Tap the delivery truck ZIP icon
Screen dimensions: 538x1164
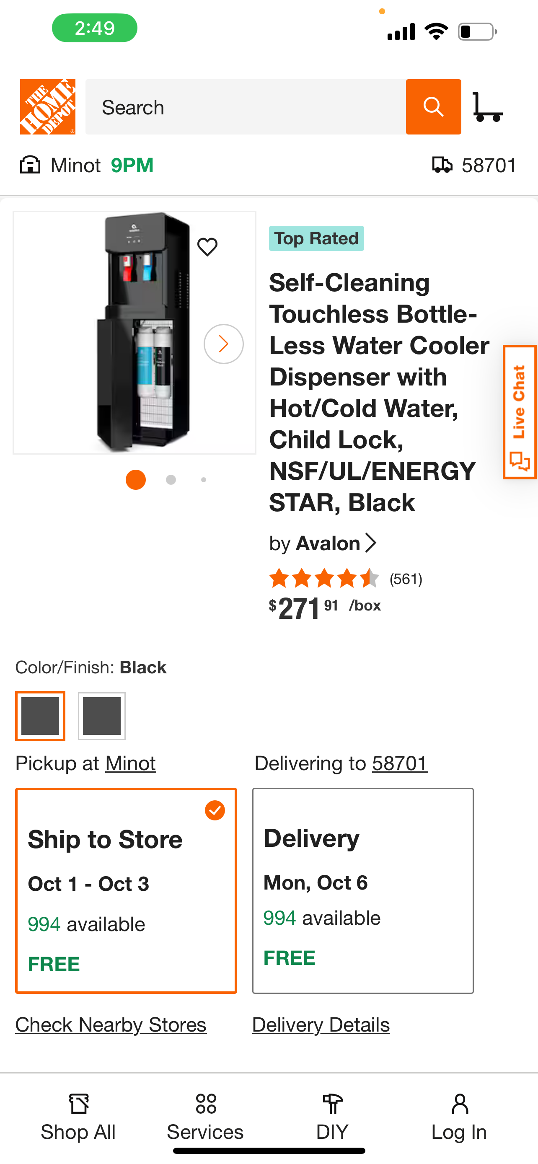coord(442,165)
